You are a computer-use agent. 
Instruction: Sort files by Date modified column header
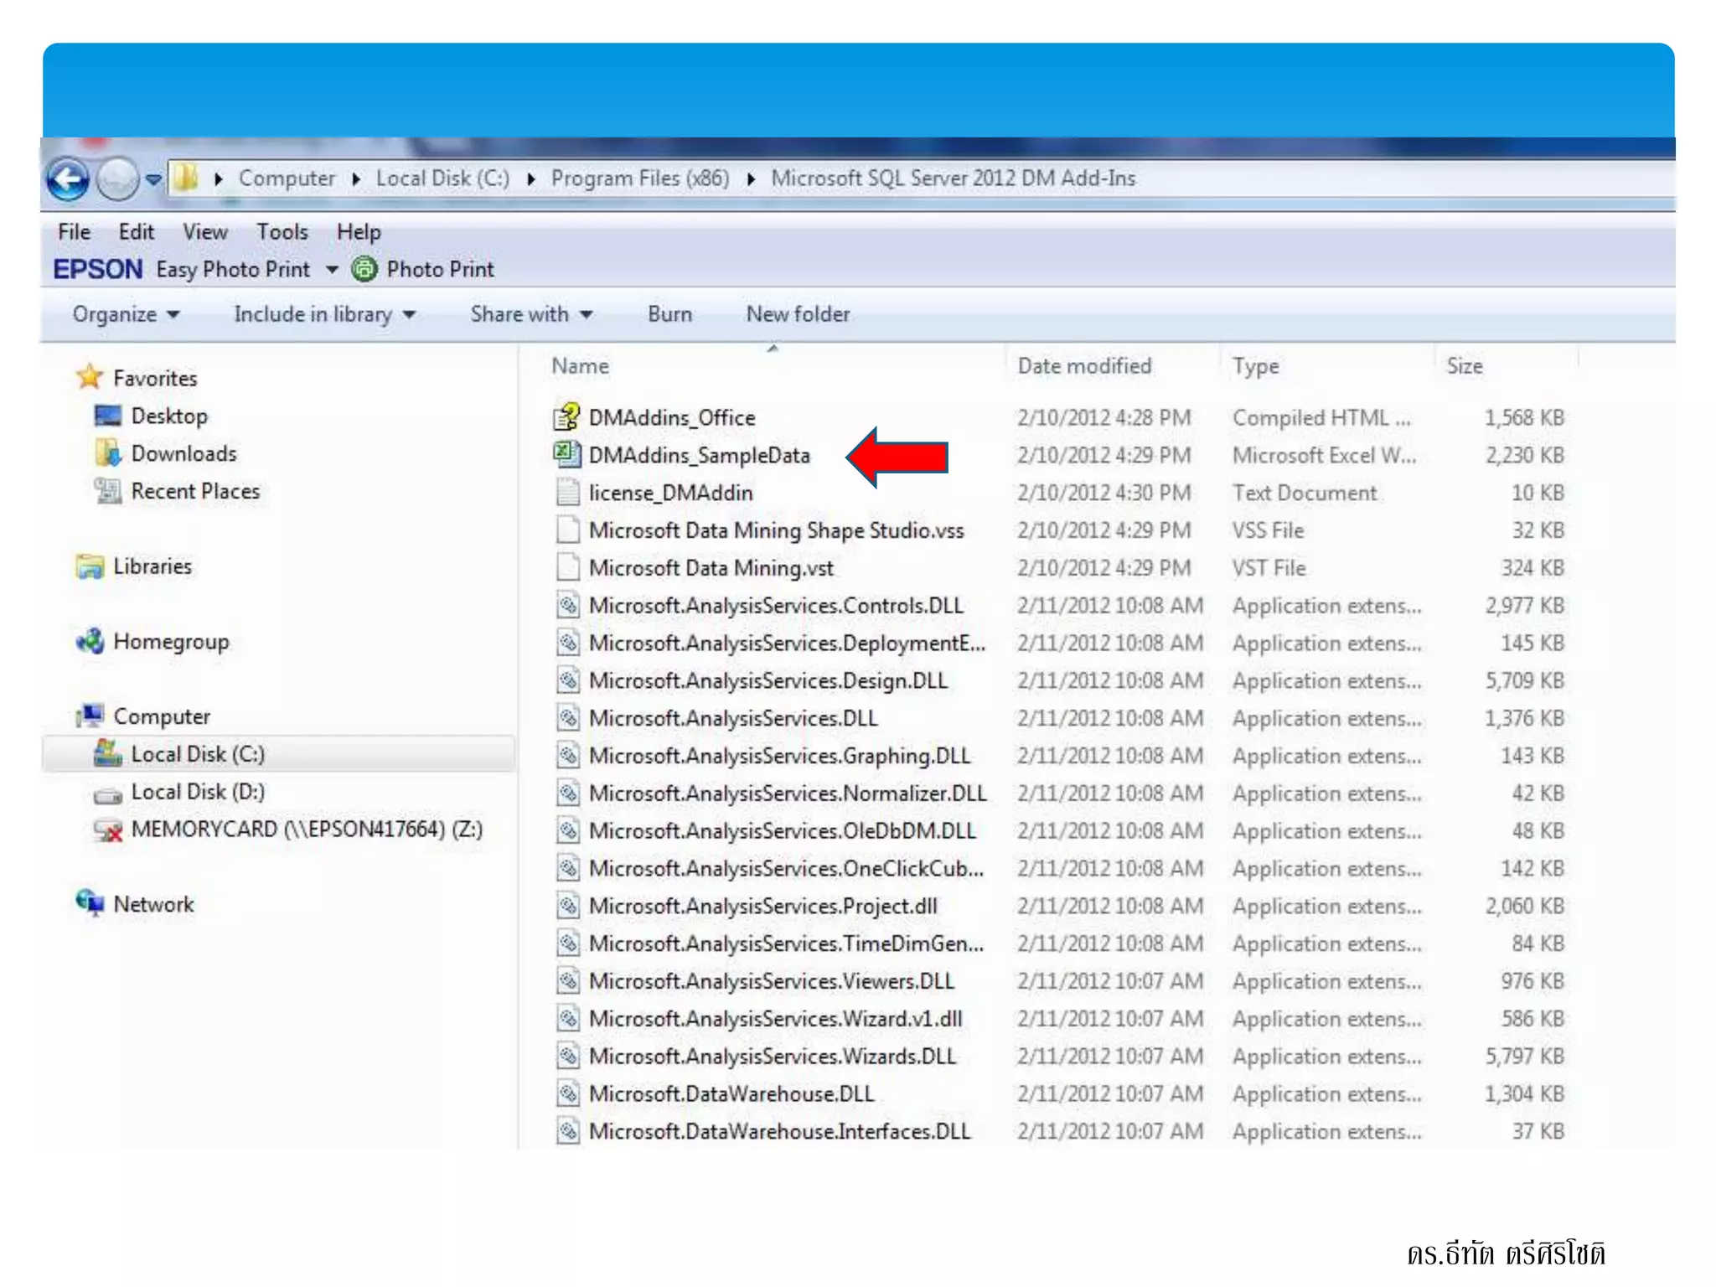[1084, 366]
